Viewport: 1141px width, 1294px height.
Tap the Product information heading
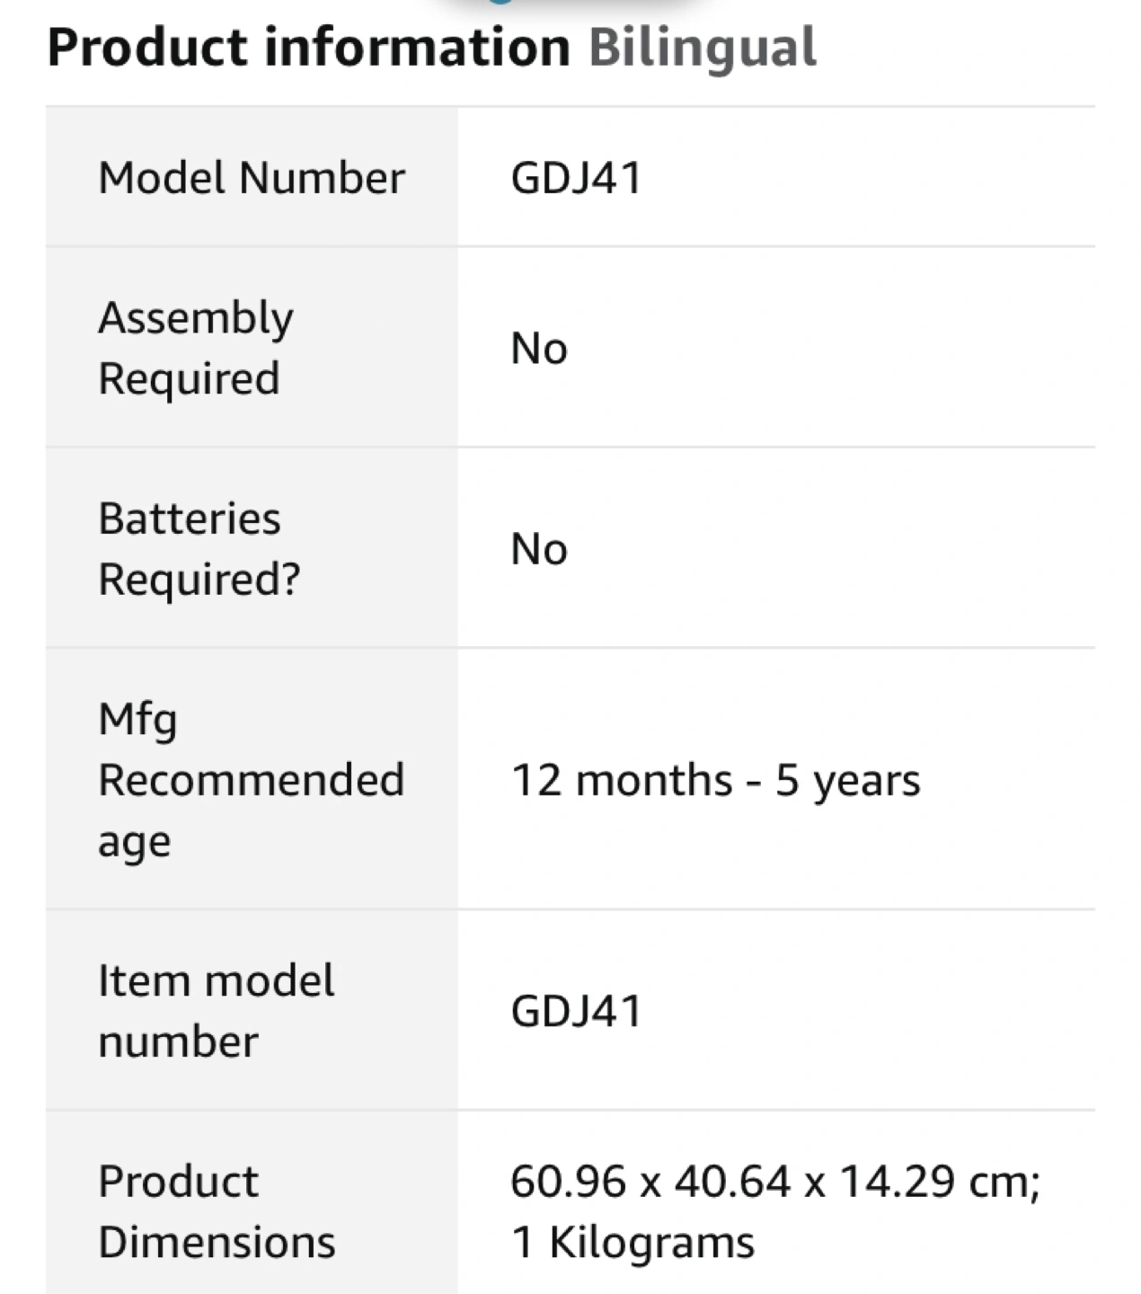pos(308,47)
